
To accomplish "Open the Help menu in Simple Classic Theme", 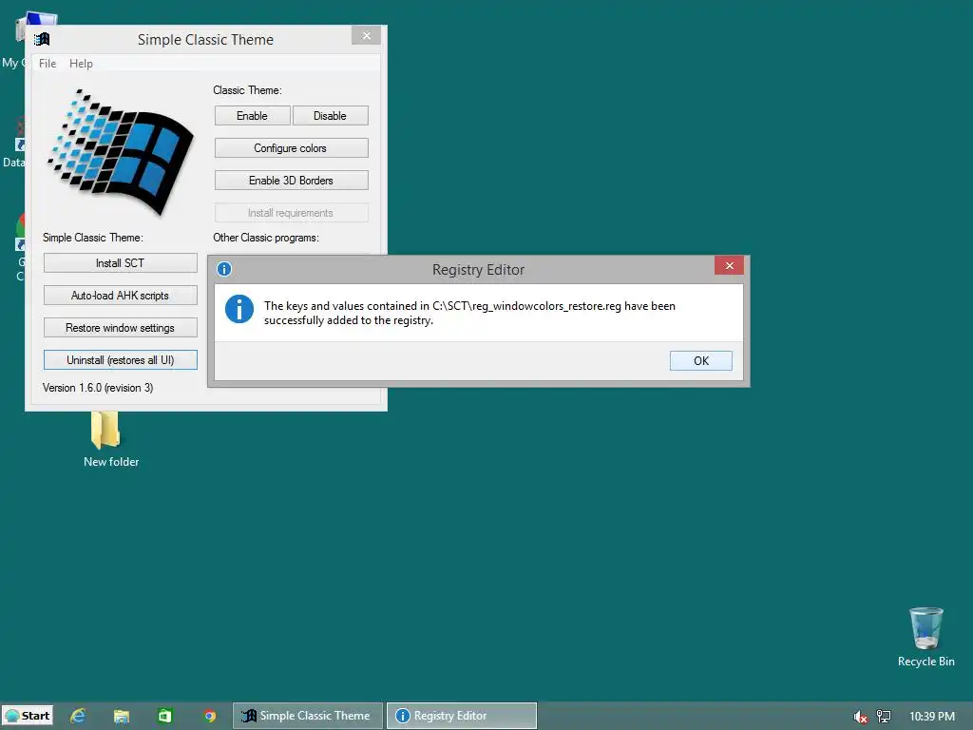I will click(x=81, y=64).
